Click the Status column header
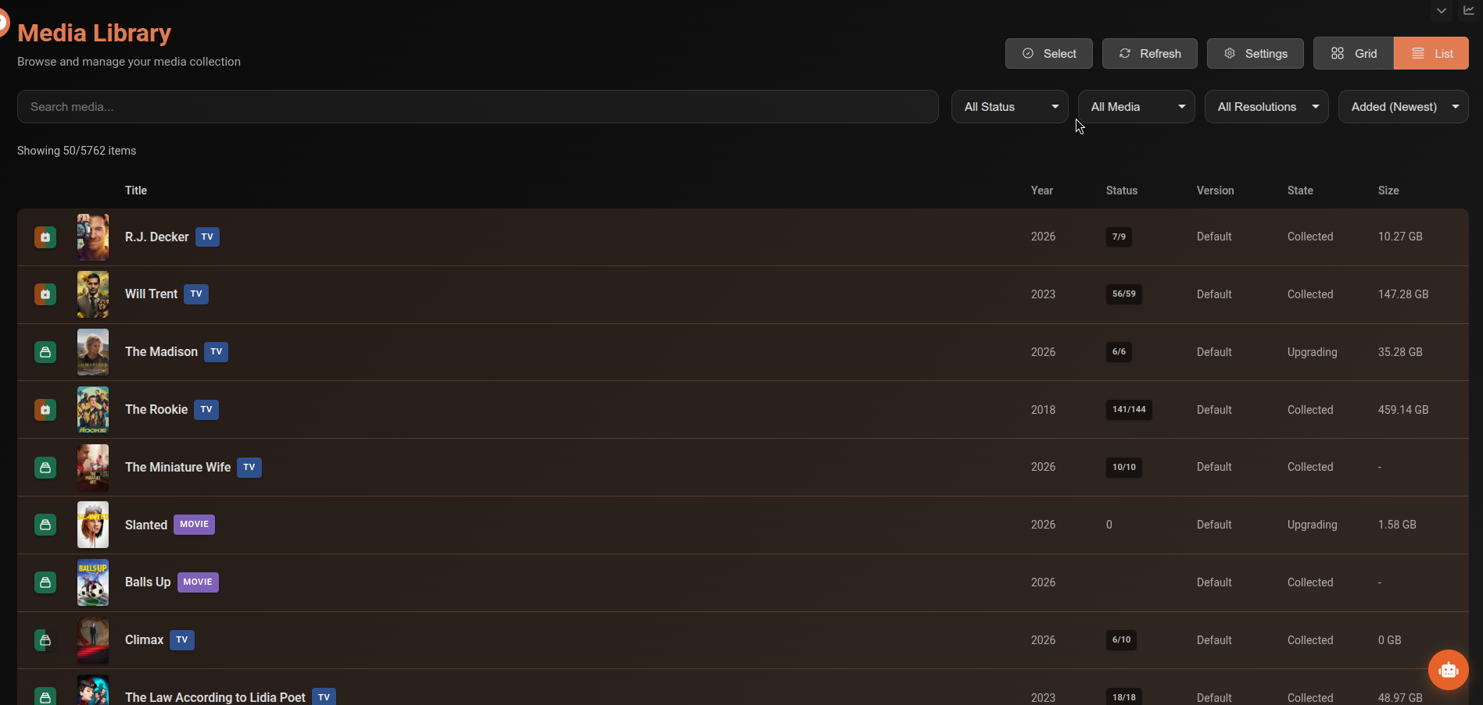The width and height of the screenshot is (1483, 705). [x=1122, y=190]
